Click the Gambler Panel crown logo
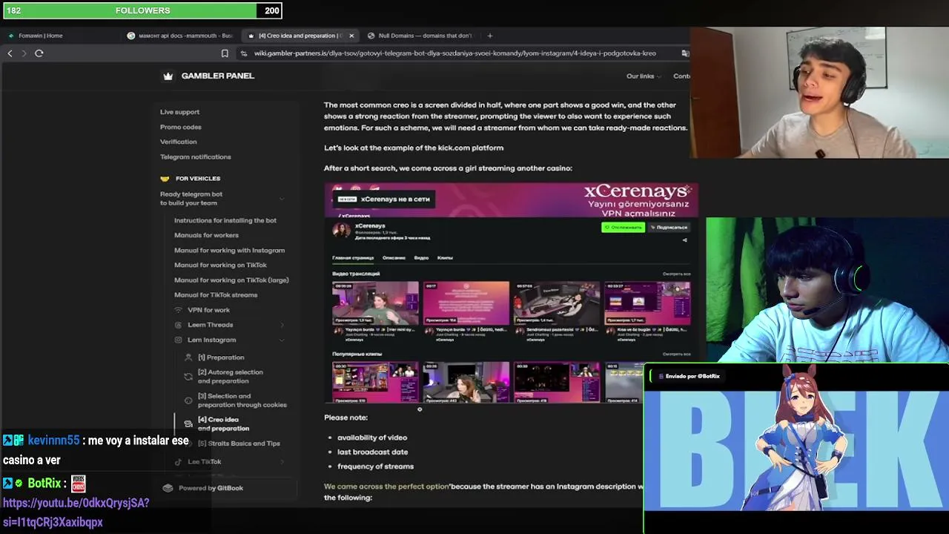 pos(168,76)
